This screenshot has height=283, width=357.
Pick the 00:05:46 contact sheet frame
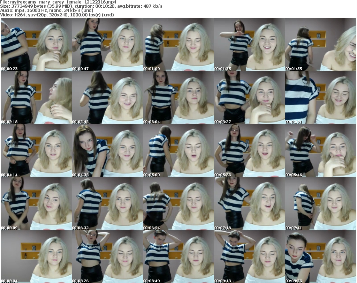coord(321,150)
